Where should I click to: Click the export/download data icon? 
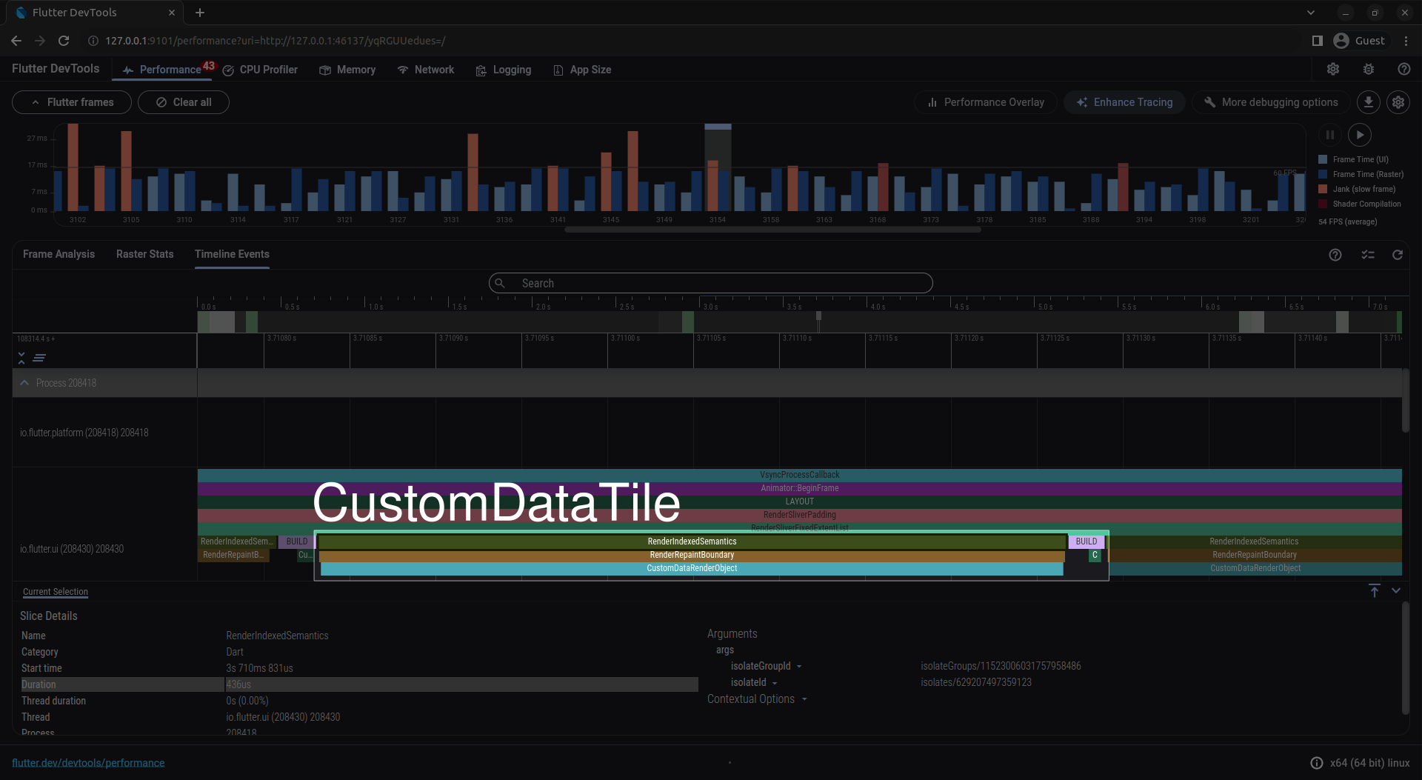tap(1368, 102)
